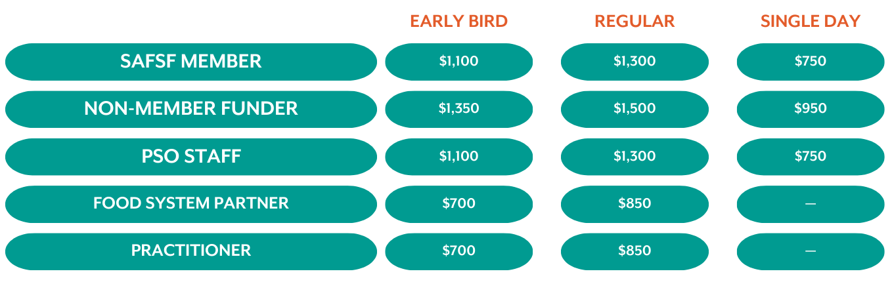The width and height of the screenshot is (892, 282).
Task: Pick the Practitioner category pill
Action: point(191,251)
